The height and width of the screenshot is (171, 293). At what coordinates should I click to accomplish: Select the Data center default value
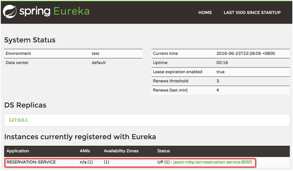[x=99, y=62]
